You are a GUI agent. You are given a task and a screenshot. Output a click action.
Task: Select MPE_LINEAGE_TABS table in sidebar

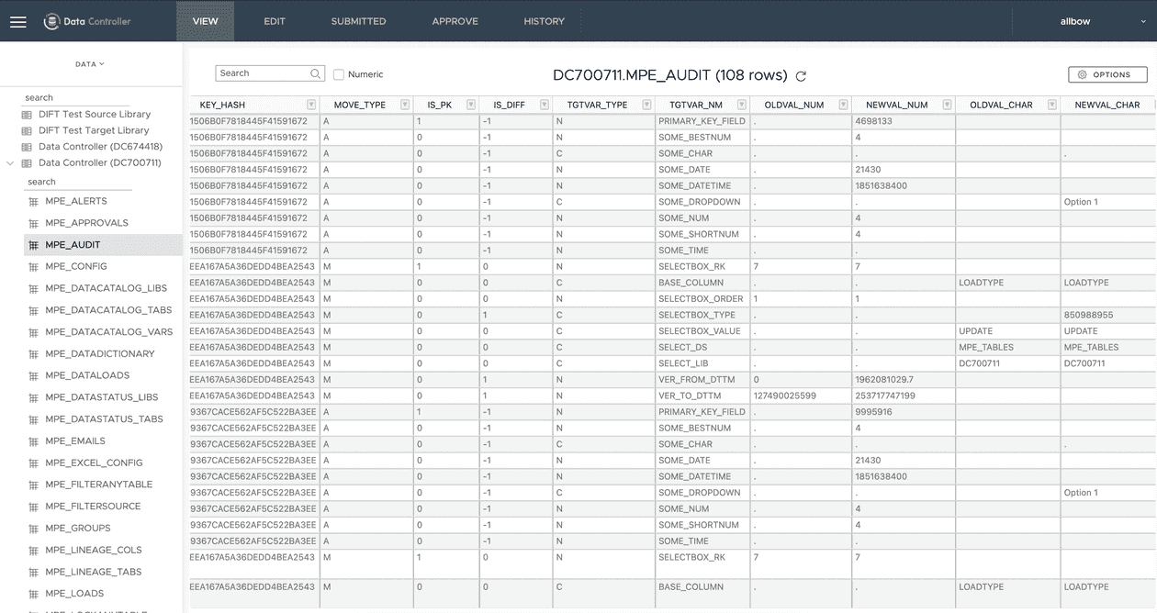pyautogui.click(x=94, y=572)
